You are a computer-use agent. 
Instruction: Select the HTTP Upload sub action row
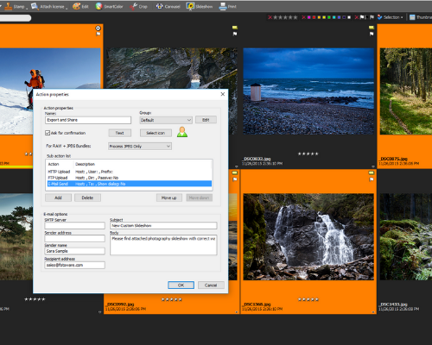(129, 172)
